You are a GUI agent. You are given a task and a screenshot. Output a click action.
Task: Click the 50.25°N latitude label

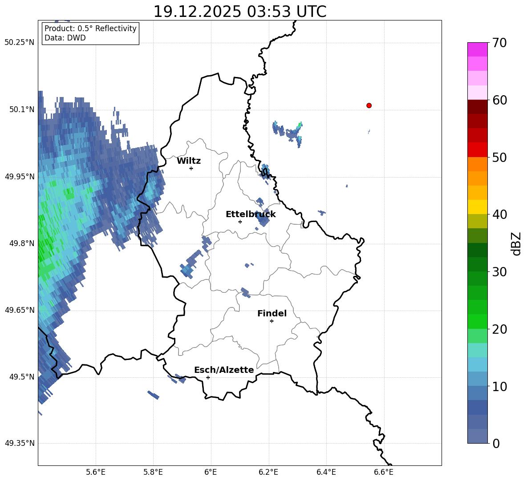[20, 43]
